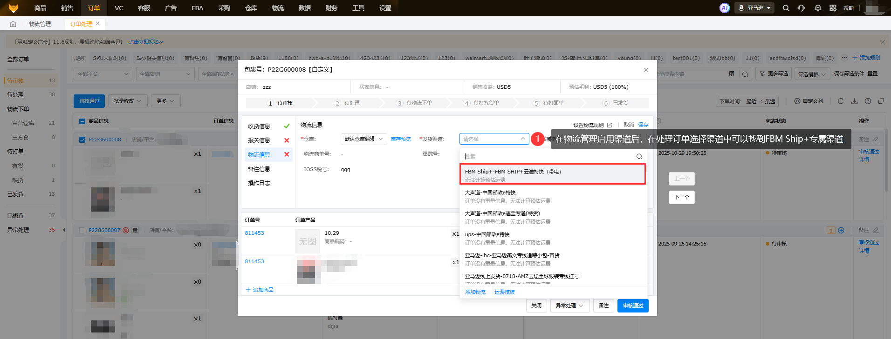Expand the 异常处理 dropdown in dialog

pos(570,306)
